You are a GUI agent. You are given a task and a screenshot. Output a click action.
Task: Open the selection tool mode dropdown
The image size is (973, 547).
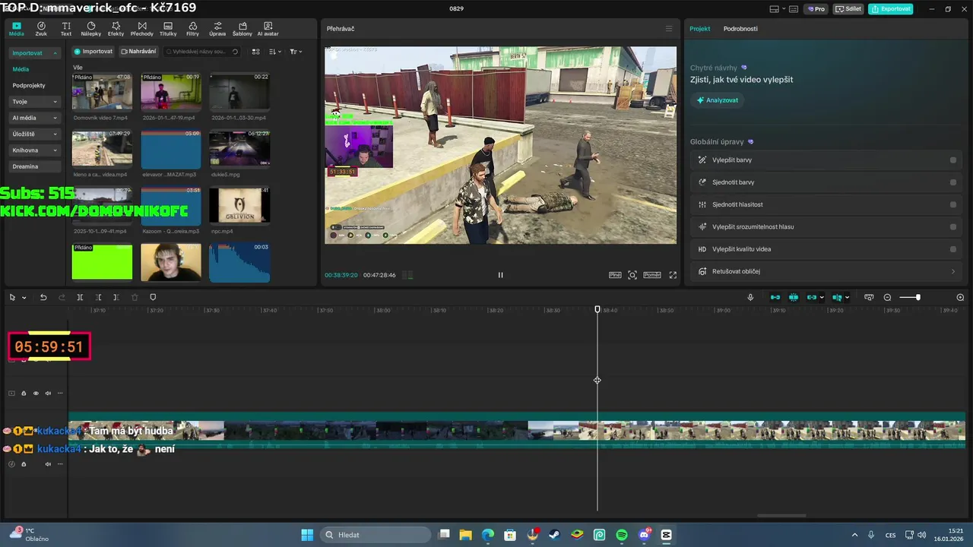tap(24, 298)
